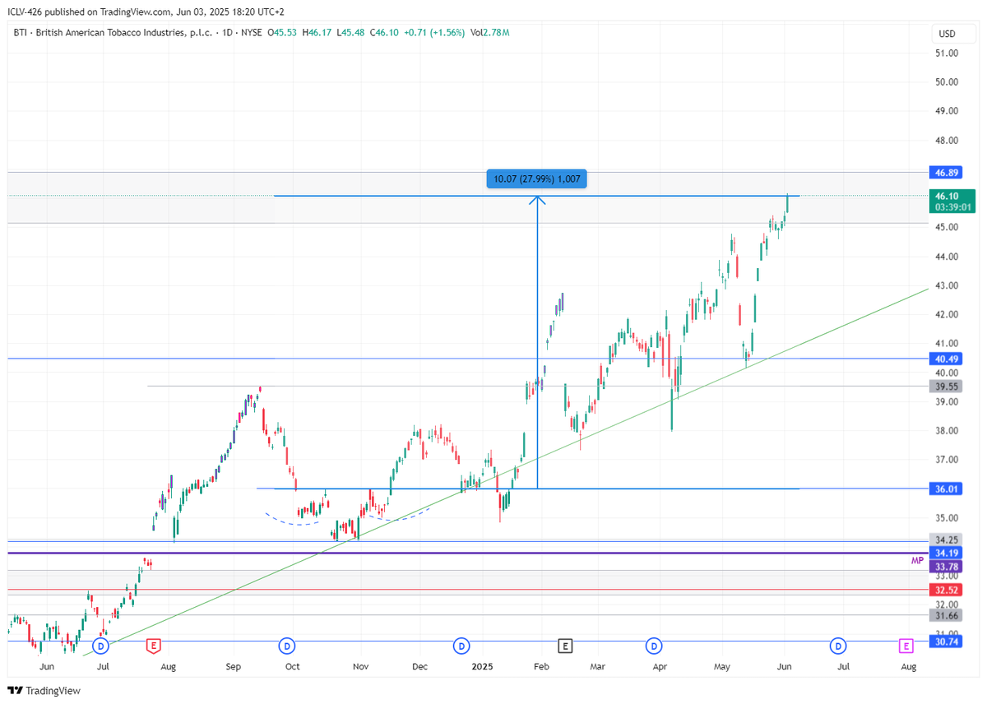Viewport: 987px width, 704px height.
Task: Open the D dividend marker below Oct
Action: [x=287, y=646]
